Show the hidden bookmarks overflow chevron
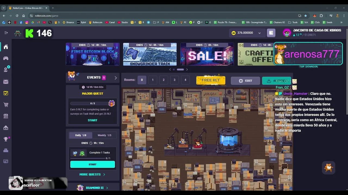This screenshot has width=348, height=195. click(341, 22)
